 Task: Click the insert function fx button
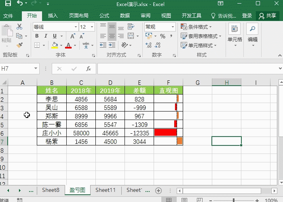(89, 69)
